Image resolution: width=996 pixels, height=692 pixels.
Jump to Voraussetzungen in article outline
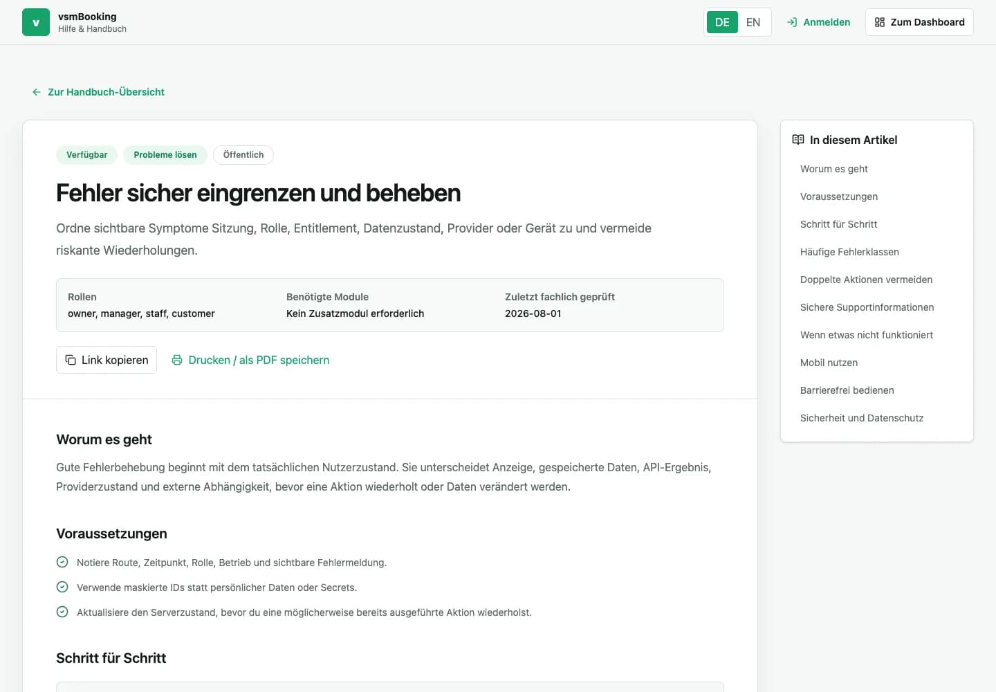point(839,197)
